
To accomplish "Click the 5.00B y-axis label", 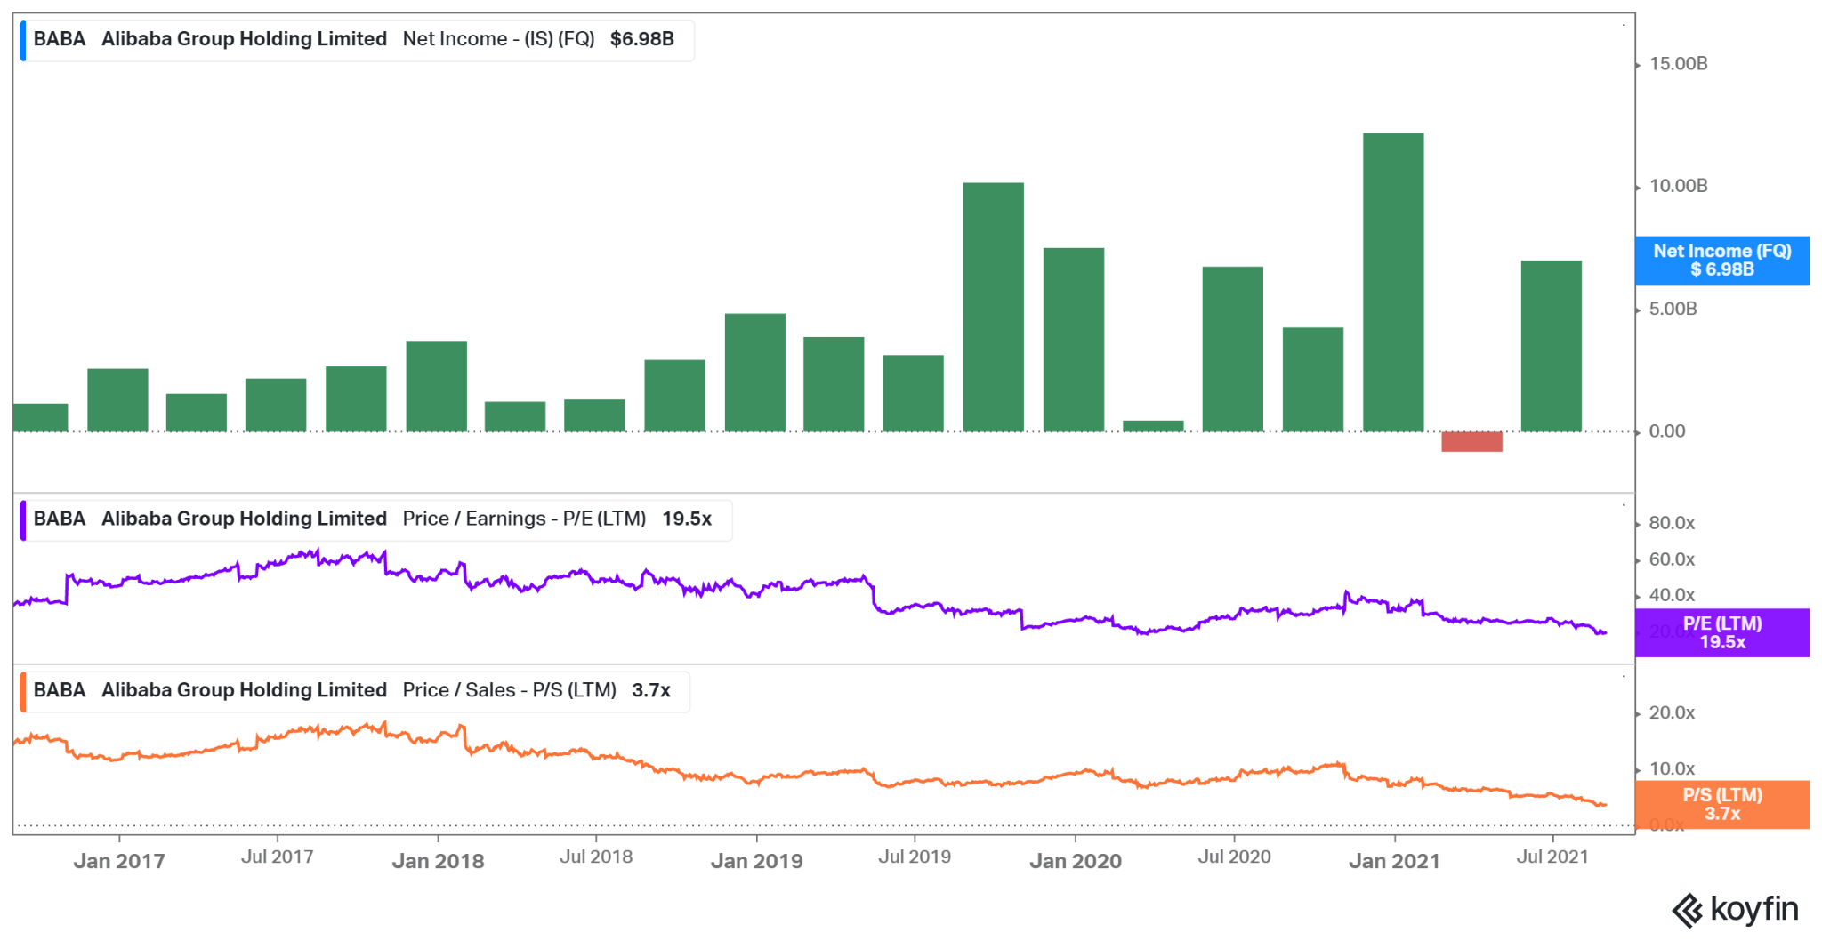I will [1673, 309].
